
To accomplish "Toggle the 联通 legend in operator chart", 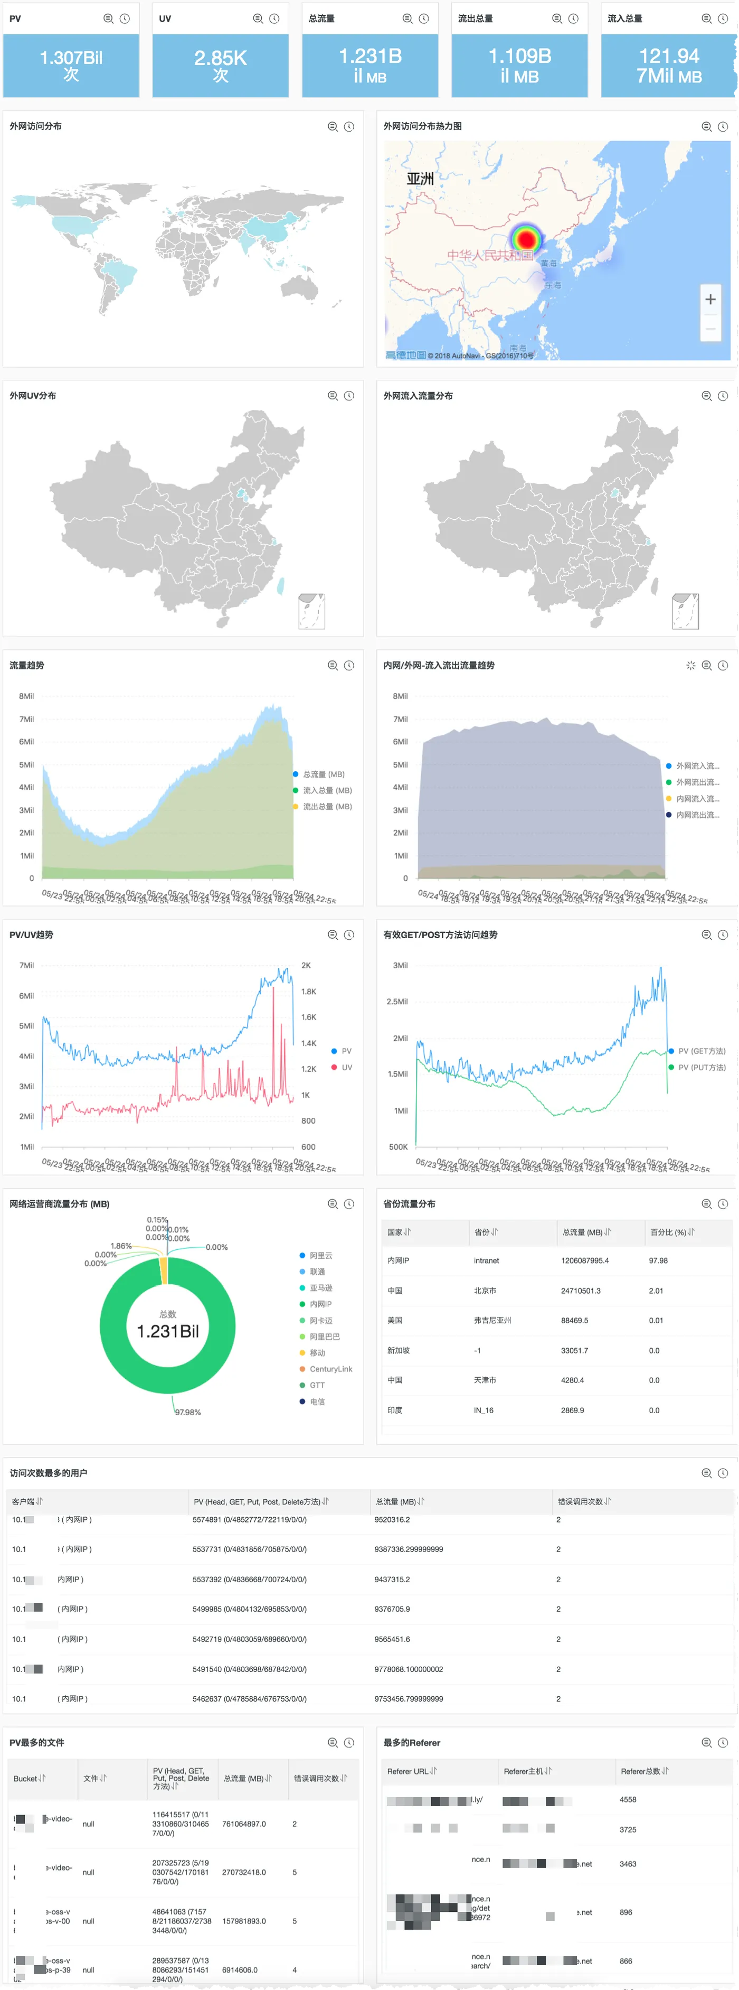I will pos(312,1272).
